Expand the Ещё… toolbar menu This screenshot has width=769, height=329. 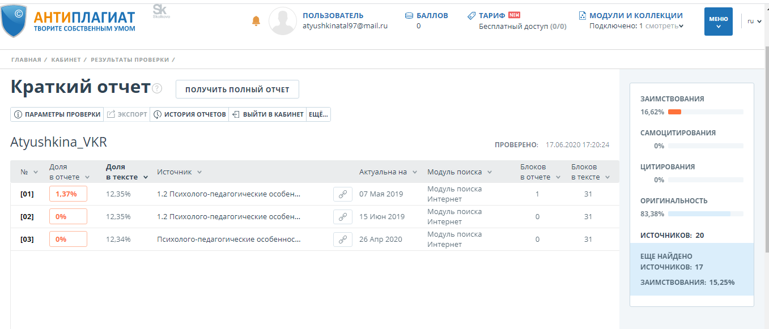tap(318, 114)
